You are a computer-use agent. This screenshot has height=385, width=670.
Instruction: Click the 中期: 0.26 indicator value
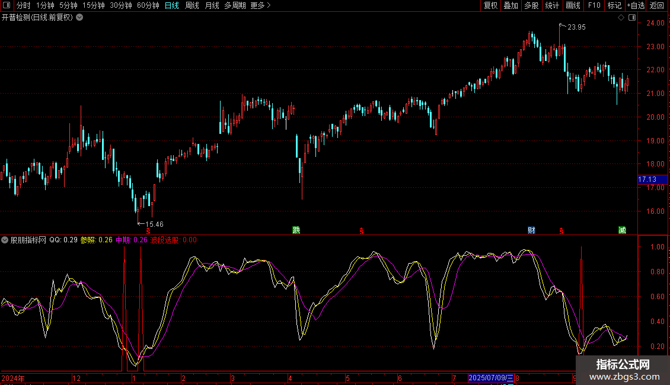click(132, 240)
